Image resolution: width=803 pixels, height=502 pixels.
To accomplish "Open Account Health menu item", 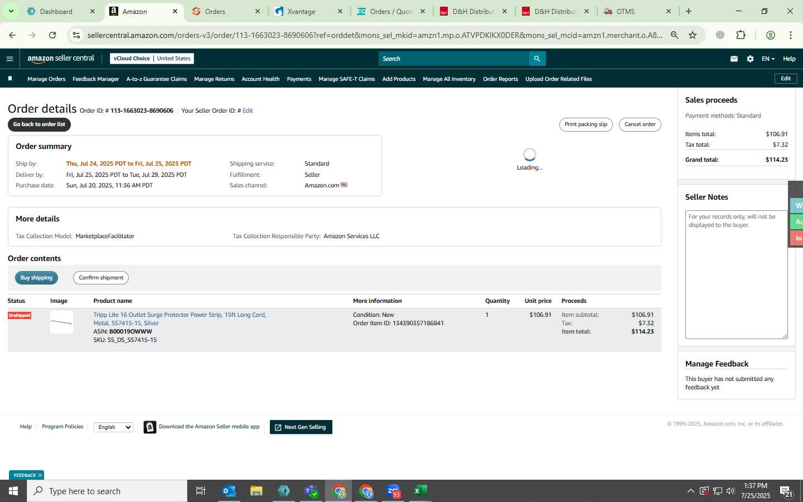I will click(260, 79).
